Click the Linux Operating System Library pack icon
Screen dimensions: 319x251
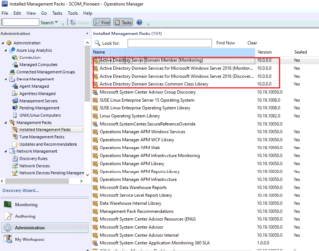point(95,116)
